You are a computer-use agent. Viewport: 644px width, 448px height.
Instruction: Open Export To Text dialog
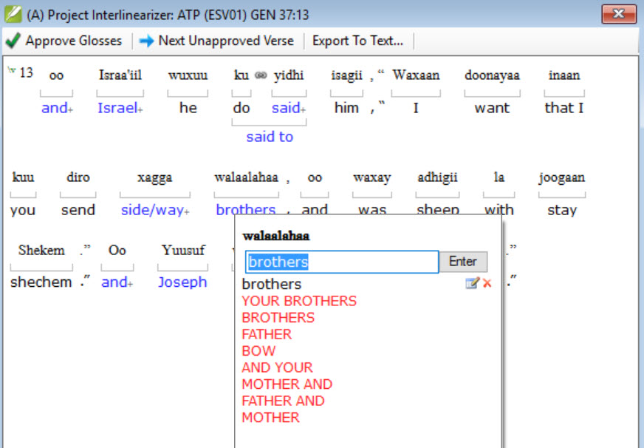click(357, 41)
